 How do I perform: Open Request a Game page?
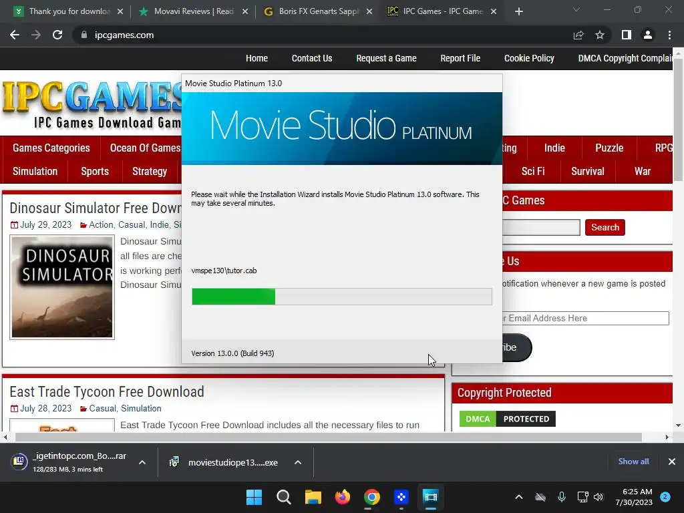click(x=386, y=59)
